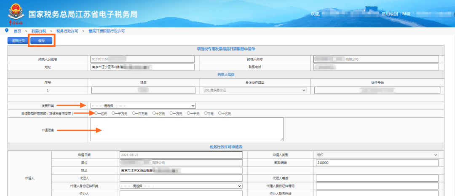Viewport: 455px width, 196px height.
Task: Click 最高开票限额行政许可 breadcrumb
Action: pyautogui.click(x=107, y=31)
